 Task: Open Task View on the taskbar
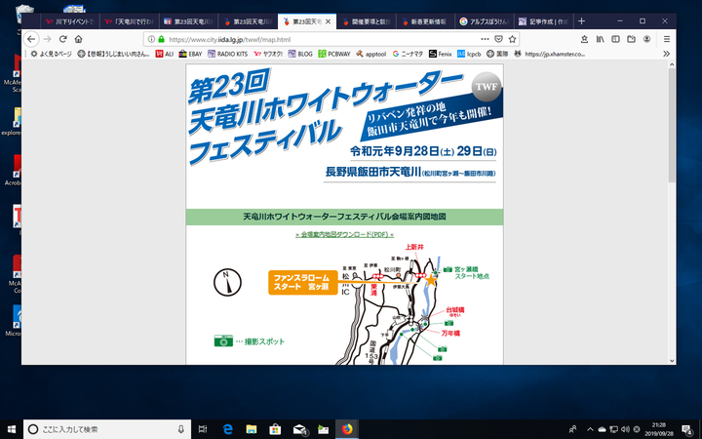[x=202, y=428]
